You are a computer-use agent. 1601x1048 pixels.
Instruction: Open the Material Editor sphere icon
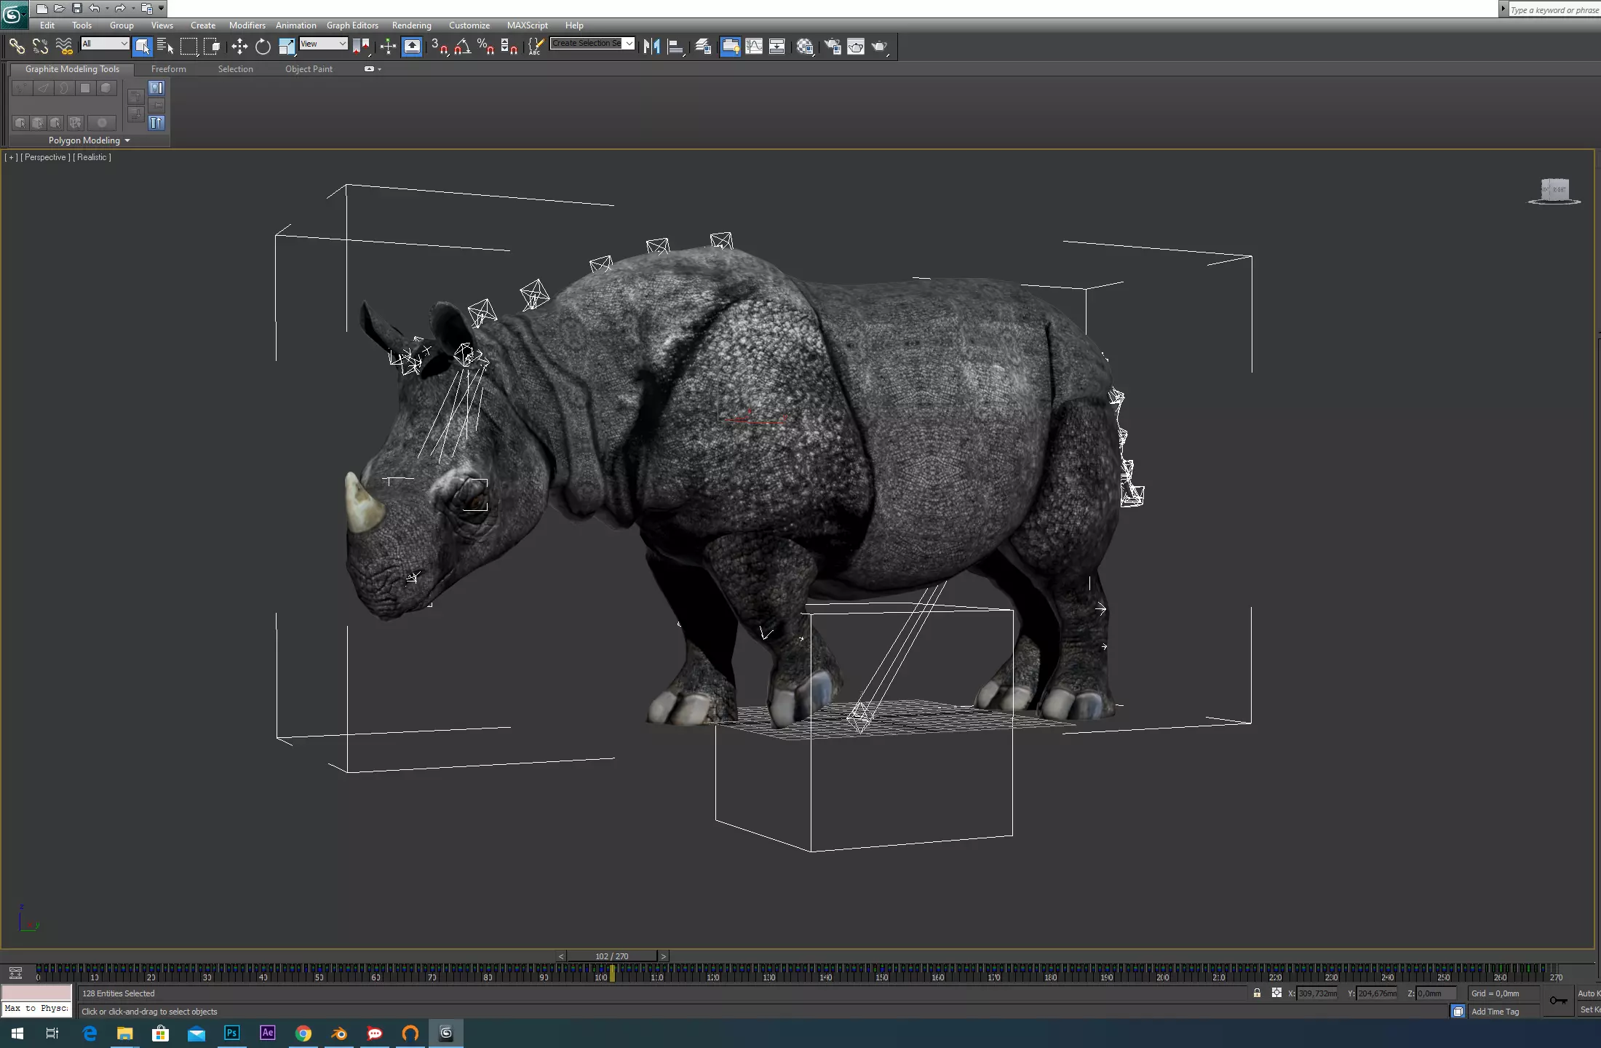804,47
